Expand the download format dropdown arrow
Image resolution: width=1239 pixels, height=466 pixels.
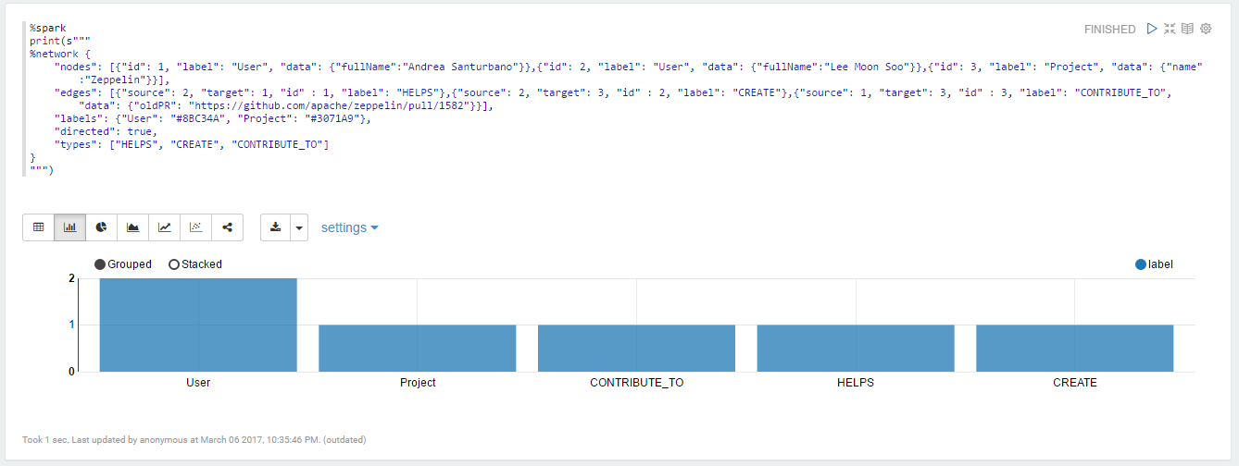click(299, 227)
